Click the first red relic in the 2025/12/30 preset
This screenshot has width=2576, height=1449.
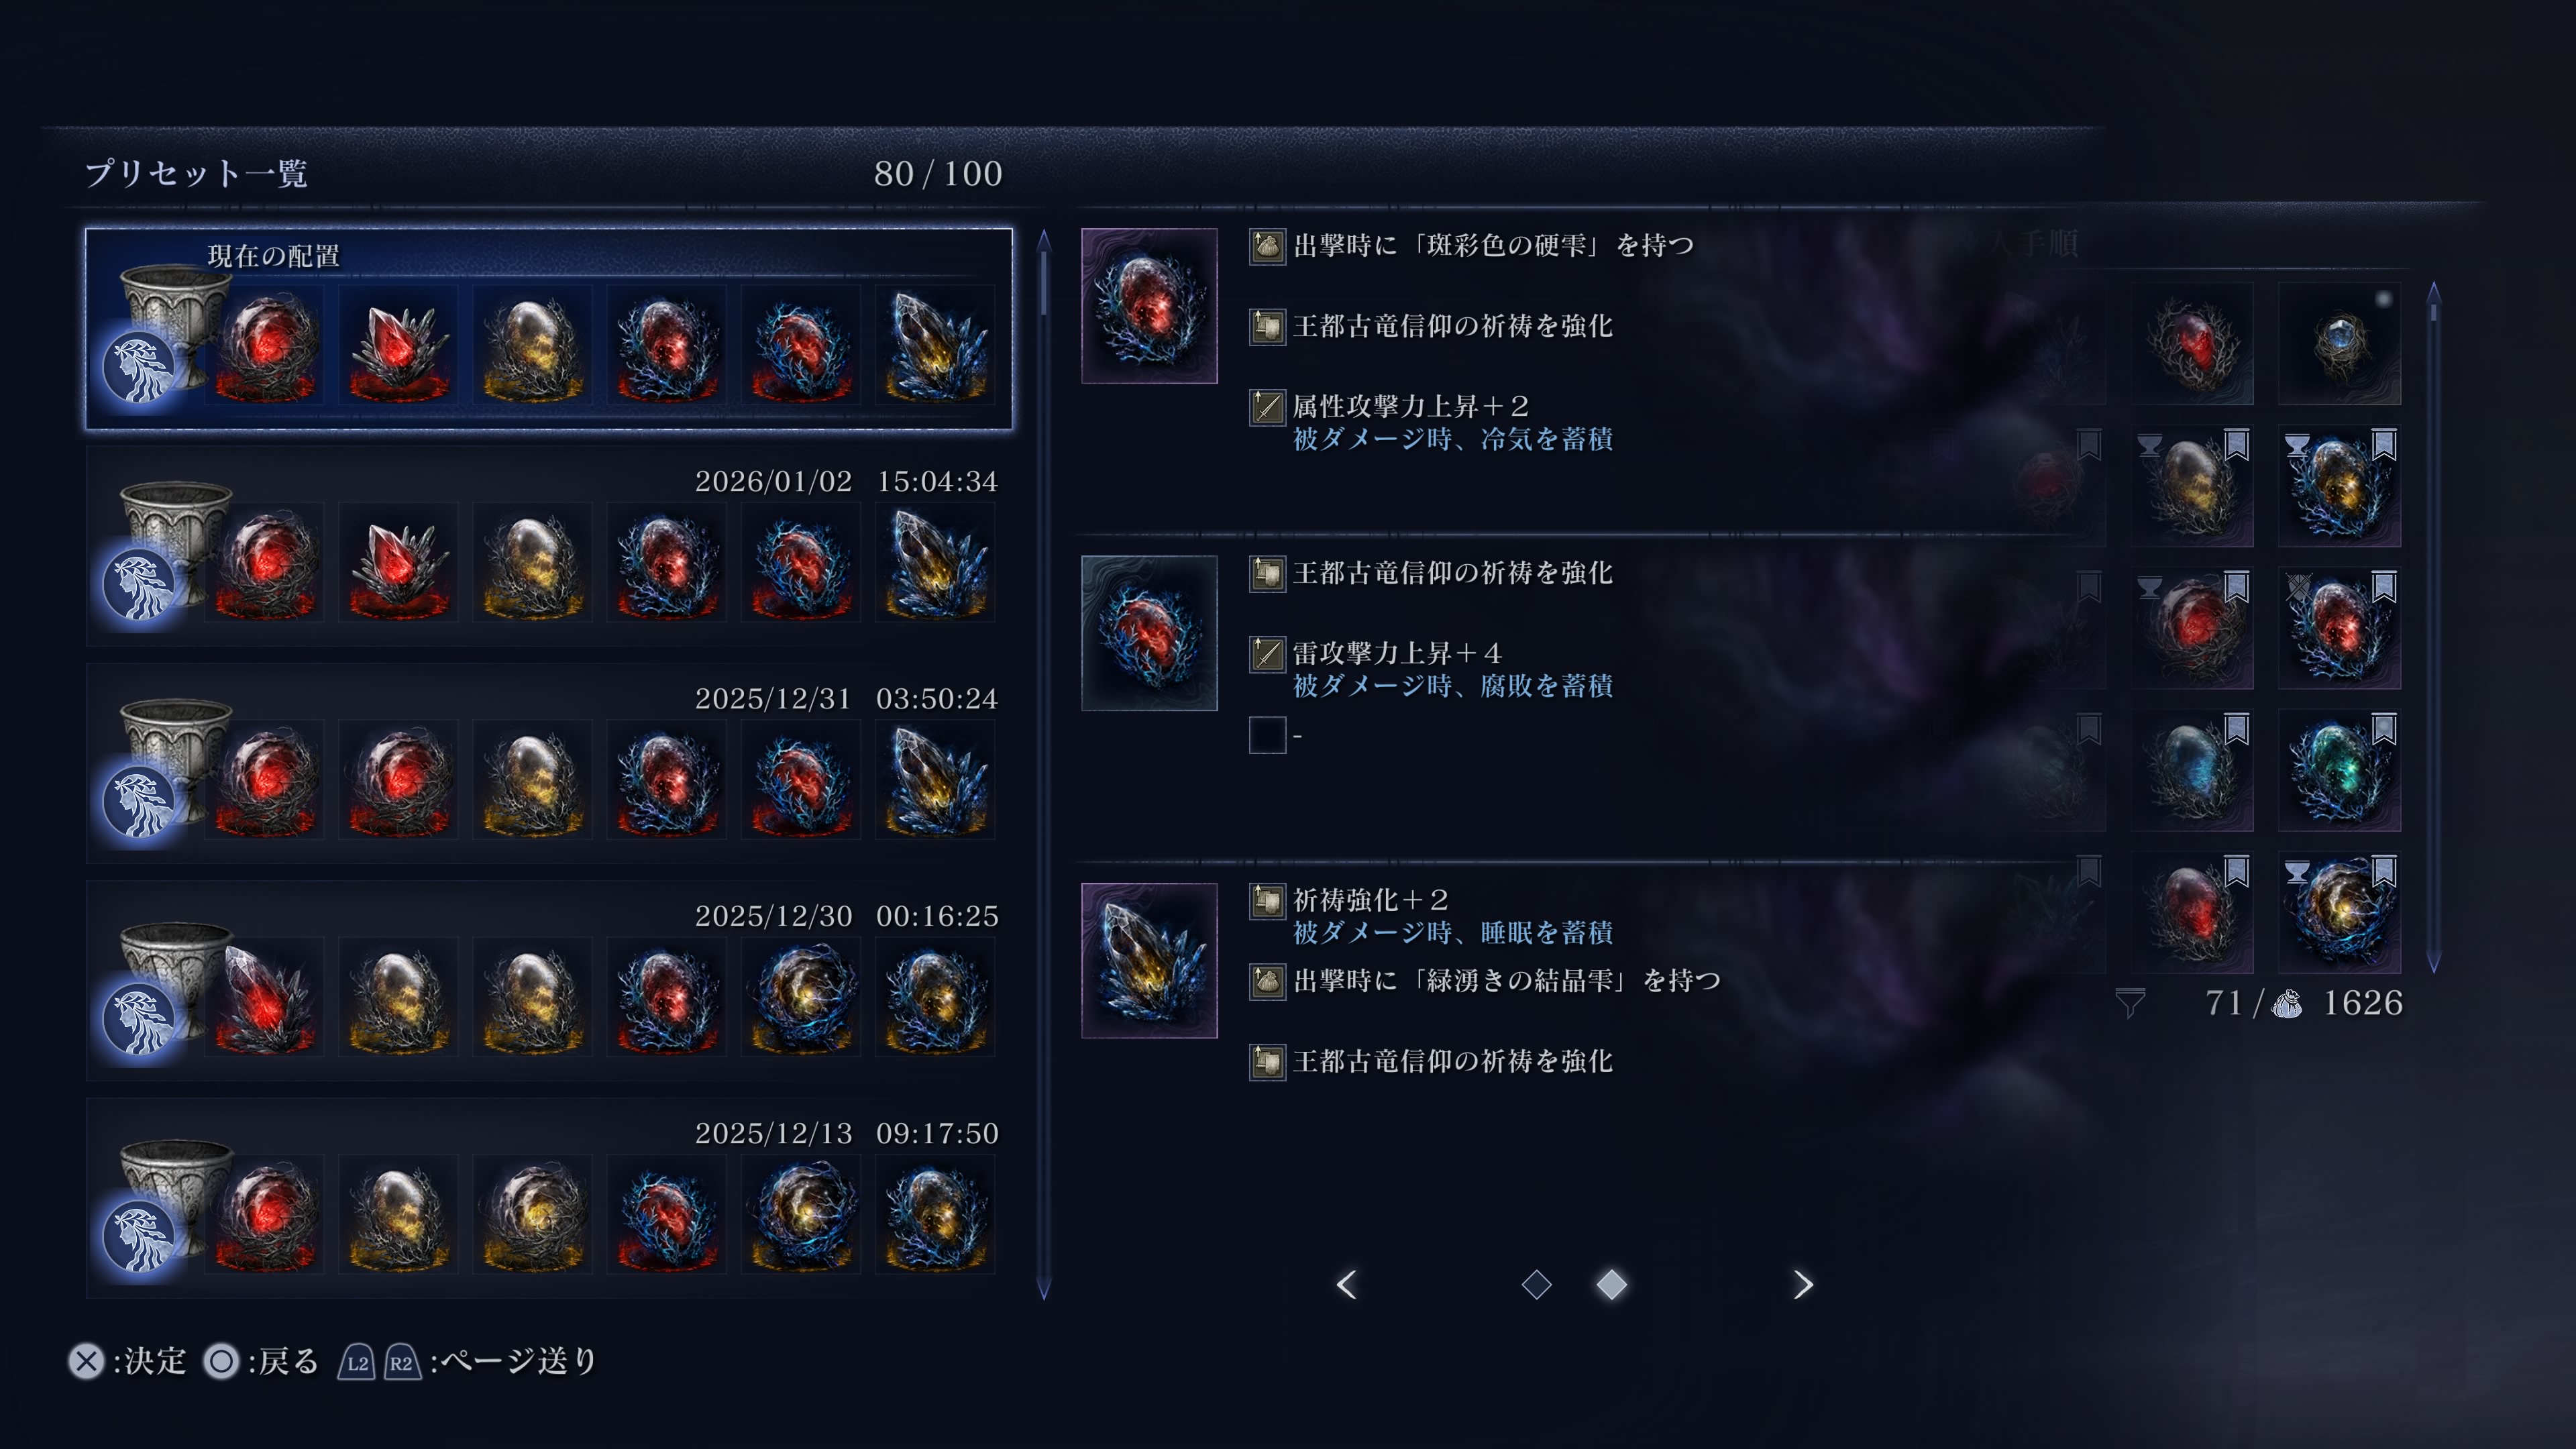(x=265, y=997)
